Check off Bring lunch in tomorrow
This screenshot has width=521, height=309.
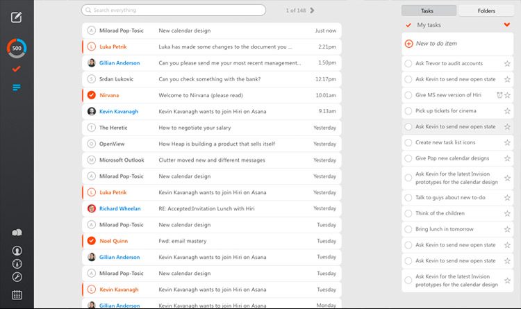pos(408,229)
